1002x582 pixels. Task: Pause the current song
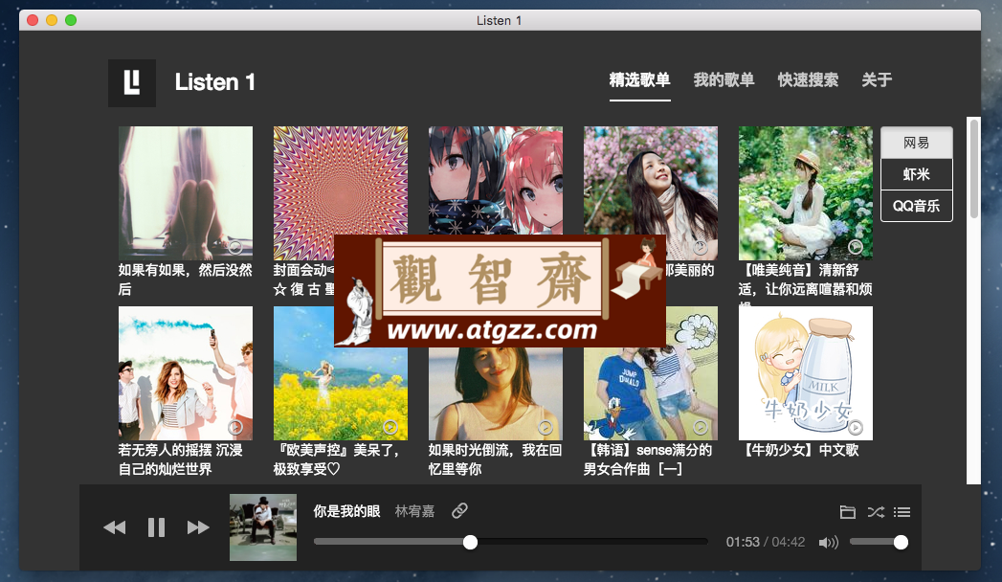tap(157, 527)
